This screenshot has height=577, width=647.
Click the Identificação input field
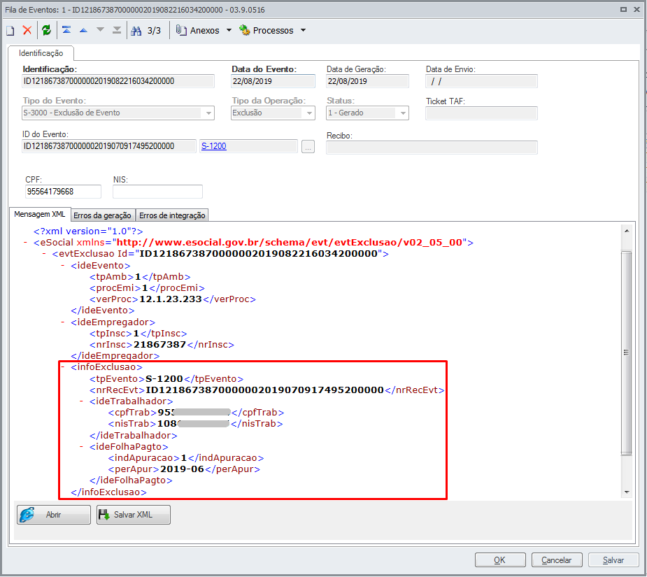coord(118,81)
